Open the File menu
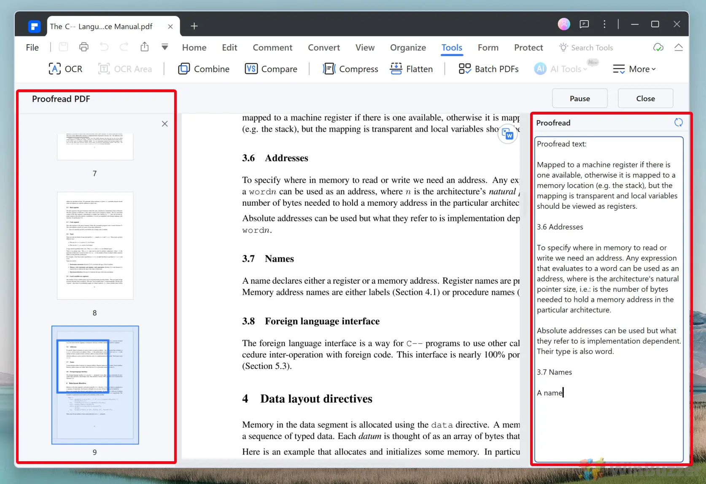Viewport: 706px width, 484px height. [32, 48]
